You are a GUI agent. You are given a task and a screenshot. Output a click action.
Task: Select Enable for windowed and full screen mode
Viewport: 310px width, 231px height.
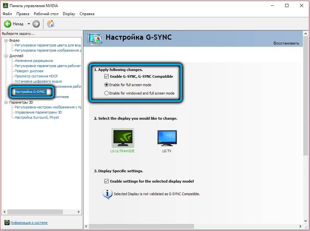coord(107,93)
